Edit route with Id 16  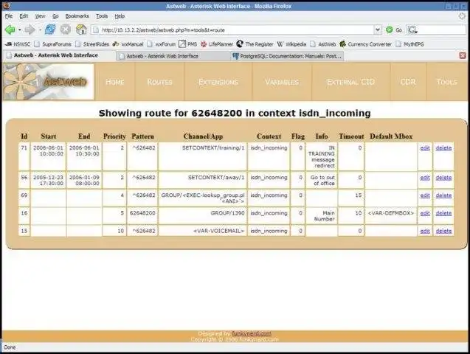tap(425, 213)
